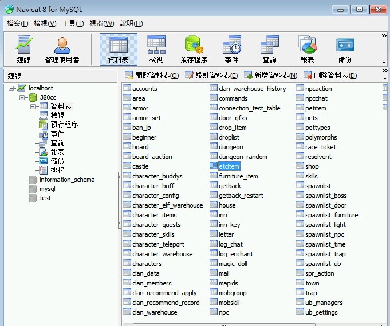Image resolution: width=390 pixels, height=326 pixels.
Task: Select 檢視 views node in tree
Action: click(57, 116)
